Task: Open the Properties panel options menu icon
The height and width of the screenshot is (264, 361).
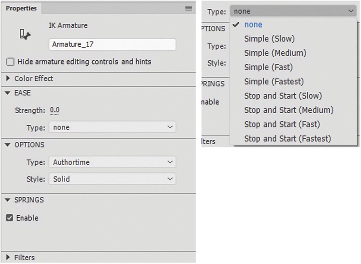Action: pyautogui.click(x=188, y=8)
